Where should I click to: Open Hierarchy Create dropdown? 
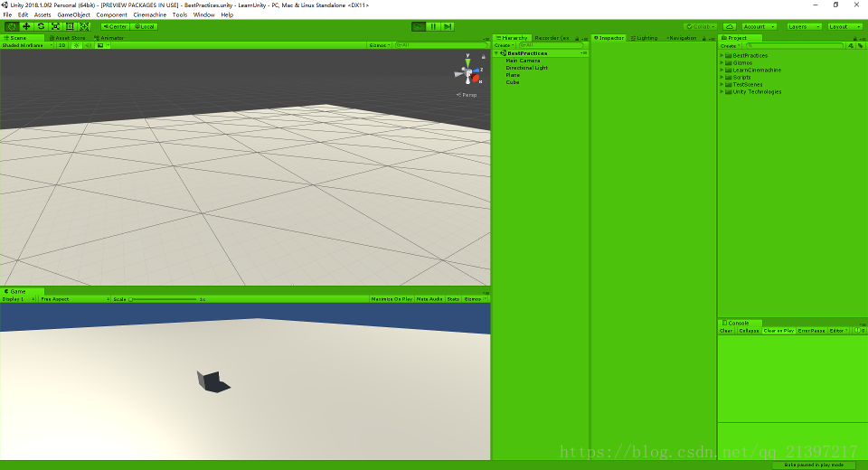pyautogui.click(x=505, y=45)
